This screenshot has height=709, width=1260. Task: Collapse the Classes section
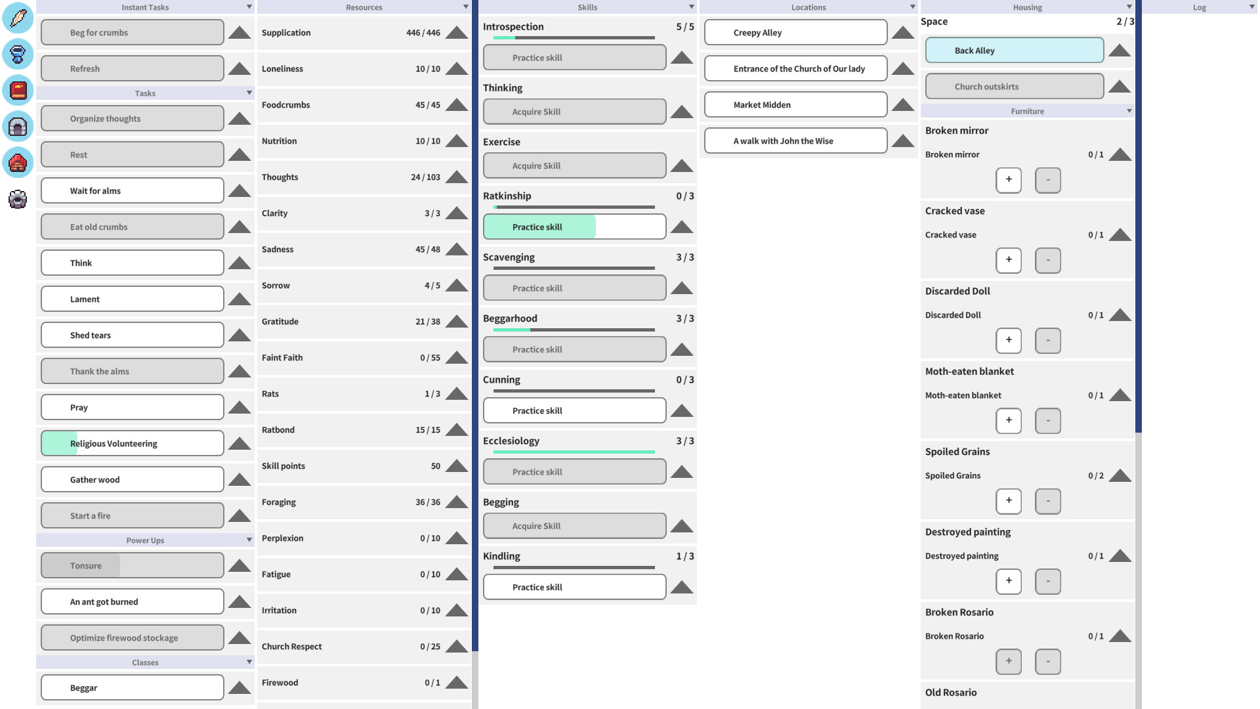pos(249,662)
